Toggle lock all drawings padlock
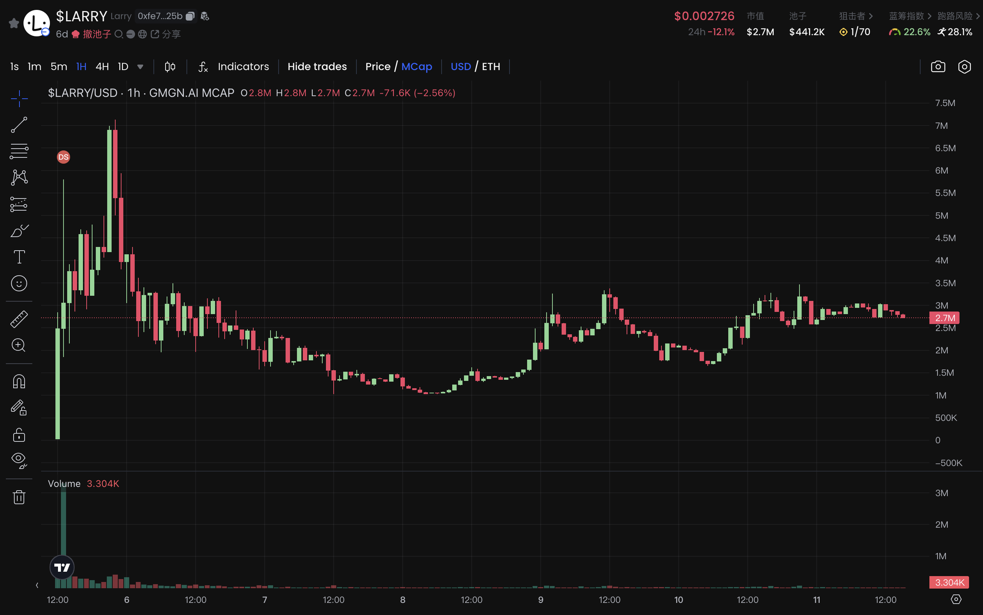Viewport: 983px width, 615px height. (19, 435)
